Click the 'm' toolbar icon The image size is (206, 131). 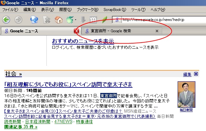coord(93,20)
